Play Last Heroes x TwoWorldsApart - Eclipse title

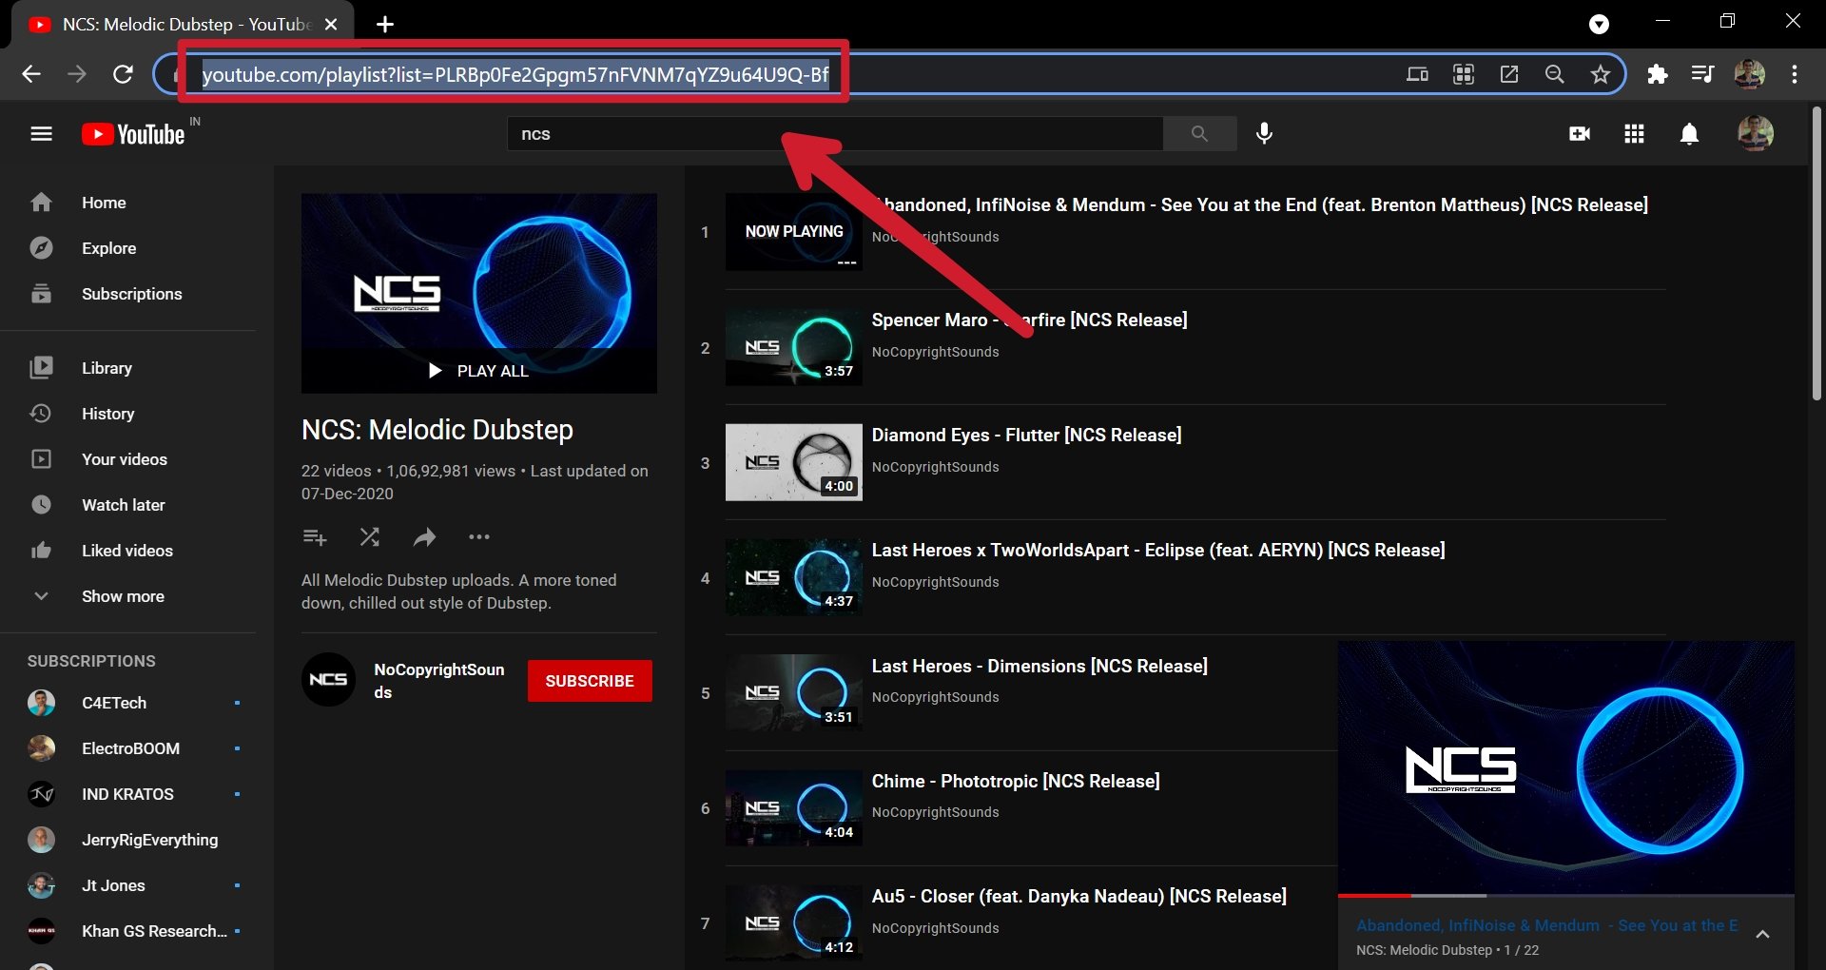click(x=1158, y=551)
